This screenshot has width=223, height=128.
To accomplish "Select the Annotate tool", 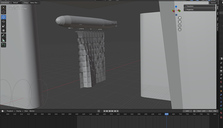I will 4,35.
